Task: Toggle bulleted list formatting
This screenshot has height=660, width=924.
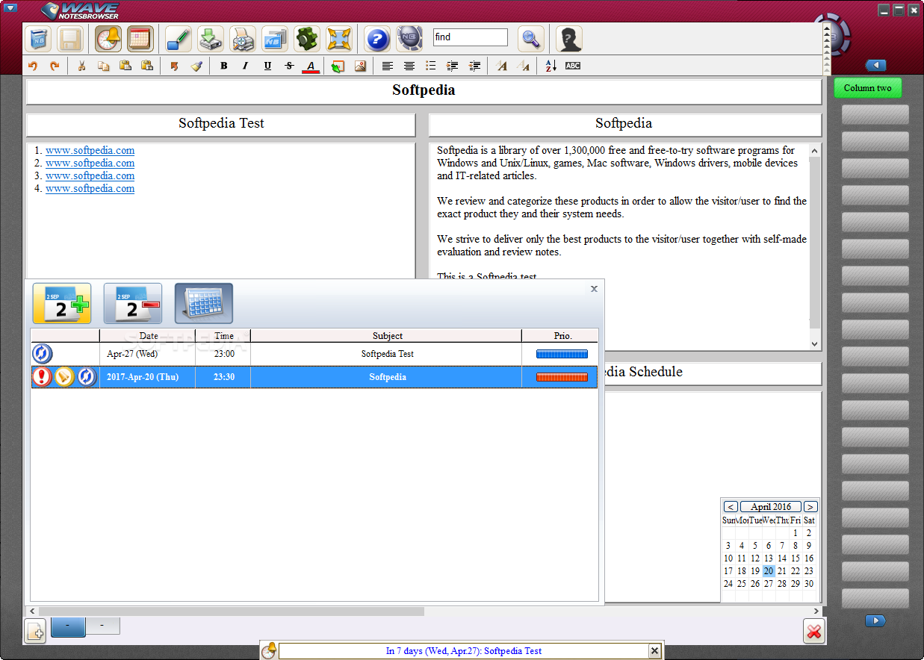Action: 431,66
